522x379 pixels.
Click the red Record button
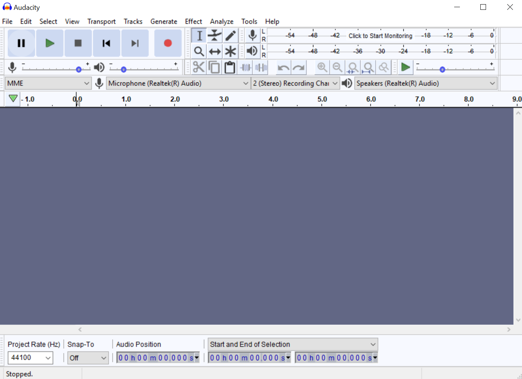click(168, 43)
